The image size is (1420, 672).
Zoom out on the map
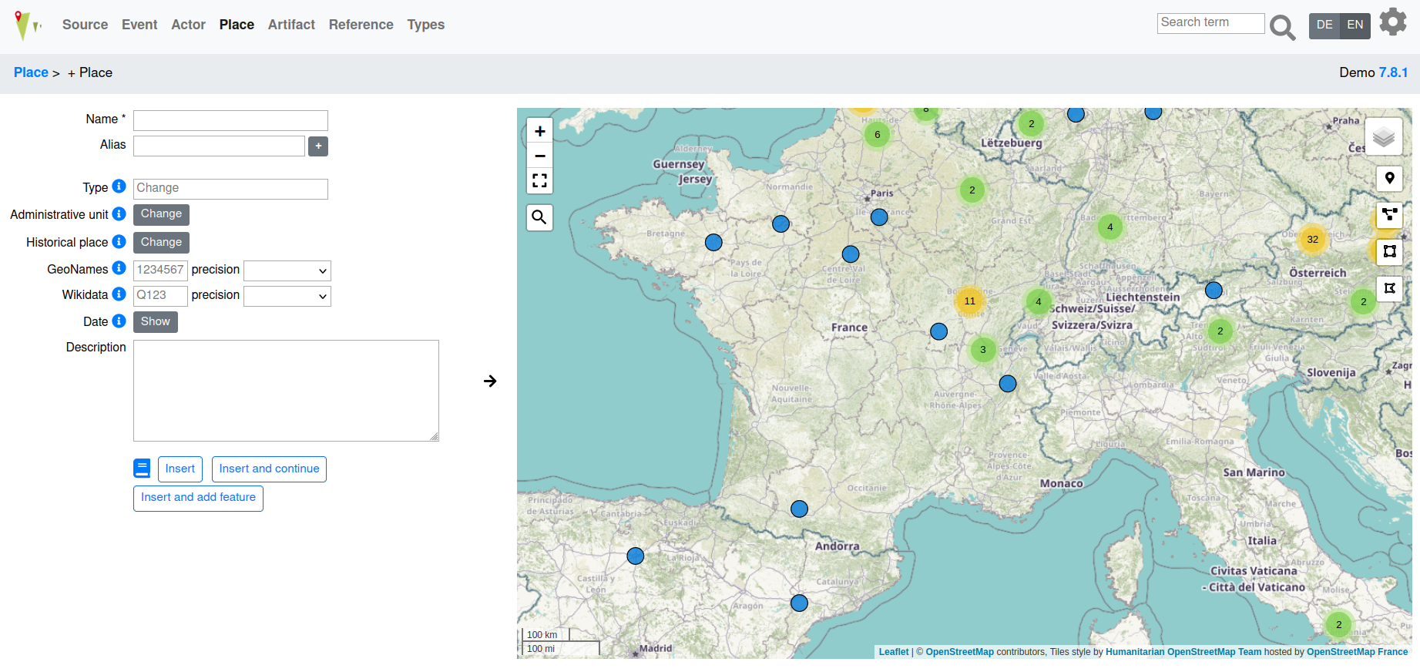(539, 156)
